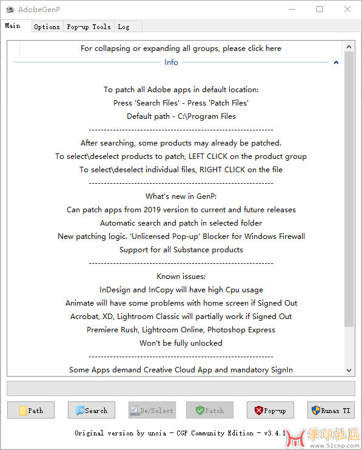Image resolution: width=362 pixels, height=450 pixels.
Task: Click the Info group header label
Action: tap(171, 62)
